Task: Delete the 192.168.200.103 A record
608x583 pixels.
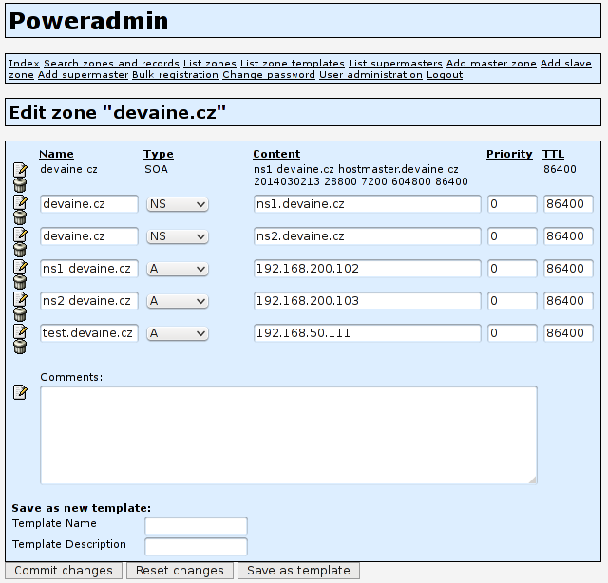Action: [x=20, y=314]
